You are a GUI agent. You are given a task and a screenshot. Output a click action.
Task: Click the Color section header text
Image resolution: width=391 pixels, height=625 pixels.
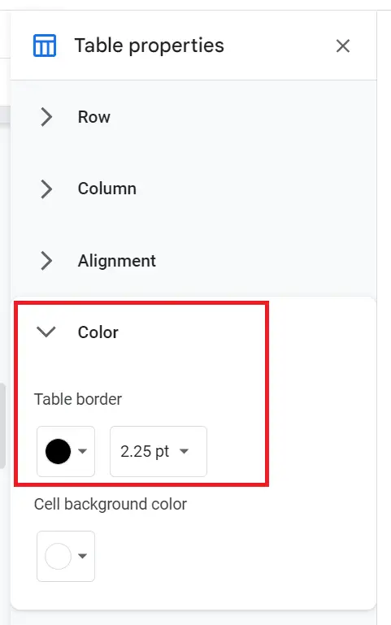click(98, 332)
